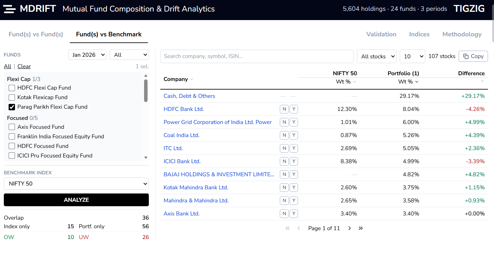Click the N button for HDFC Bank Ltd.
This screenshot has height=262, width=494.
pos(284,109)
